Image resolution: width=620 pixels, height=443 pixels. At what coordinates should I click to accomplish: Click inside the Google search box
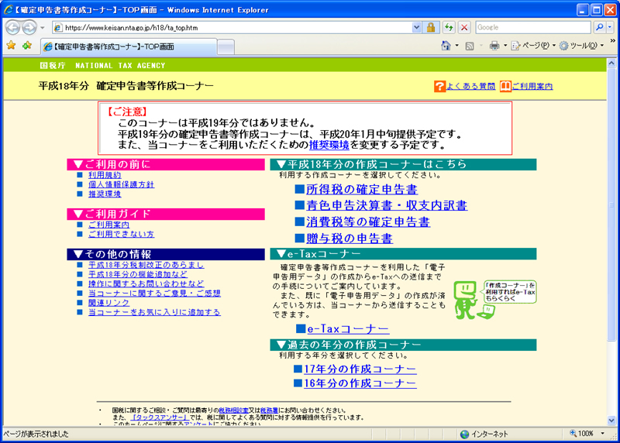tap(533, 27)
